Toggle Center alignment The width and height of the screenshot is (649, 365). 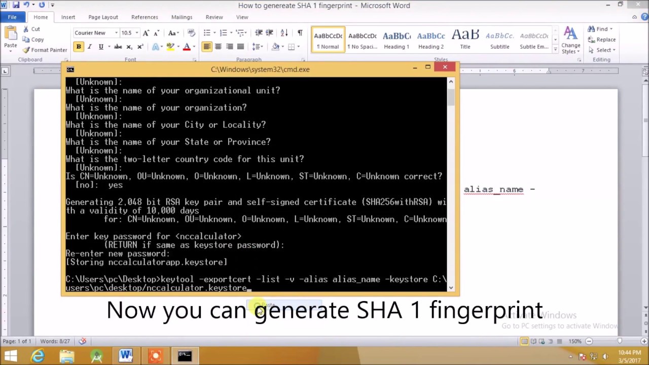point(218,47)
